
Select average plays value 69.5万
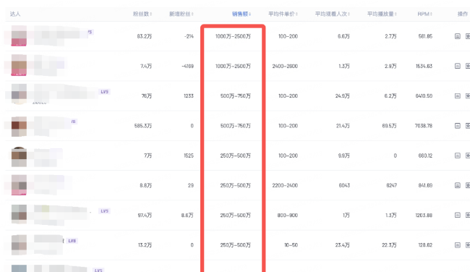[389, 126]
